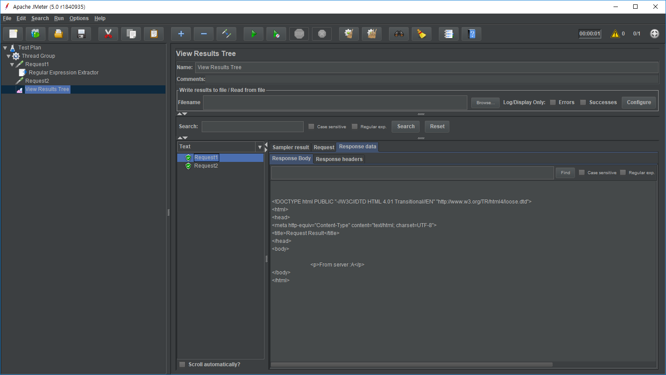Viewport: 666px width, 375px height.
Task: Click the Clear results broom icon
Action: [349, 34]
